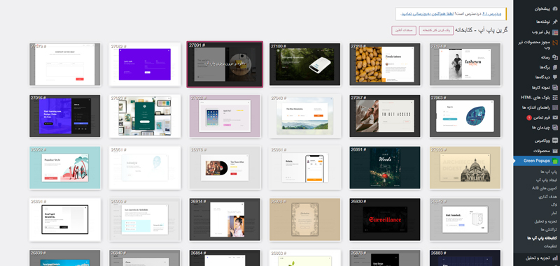Open the Comments (دیدگاه‌ها) bubble icon

(x=554, y=77)
